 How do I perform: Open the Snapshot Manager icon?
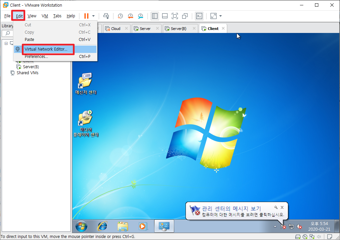[x=140, y=16]
